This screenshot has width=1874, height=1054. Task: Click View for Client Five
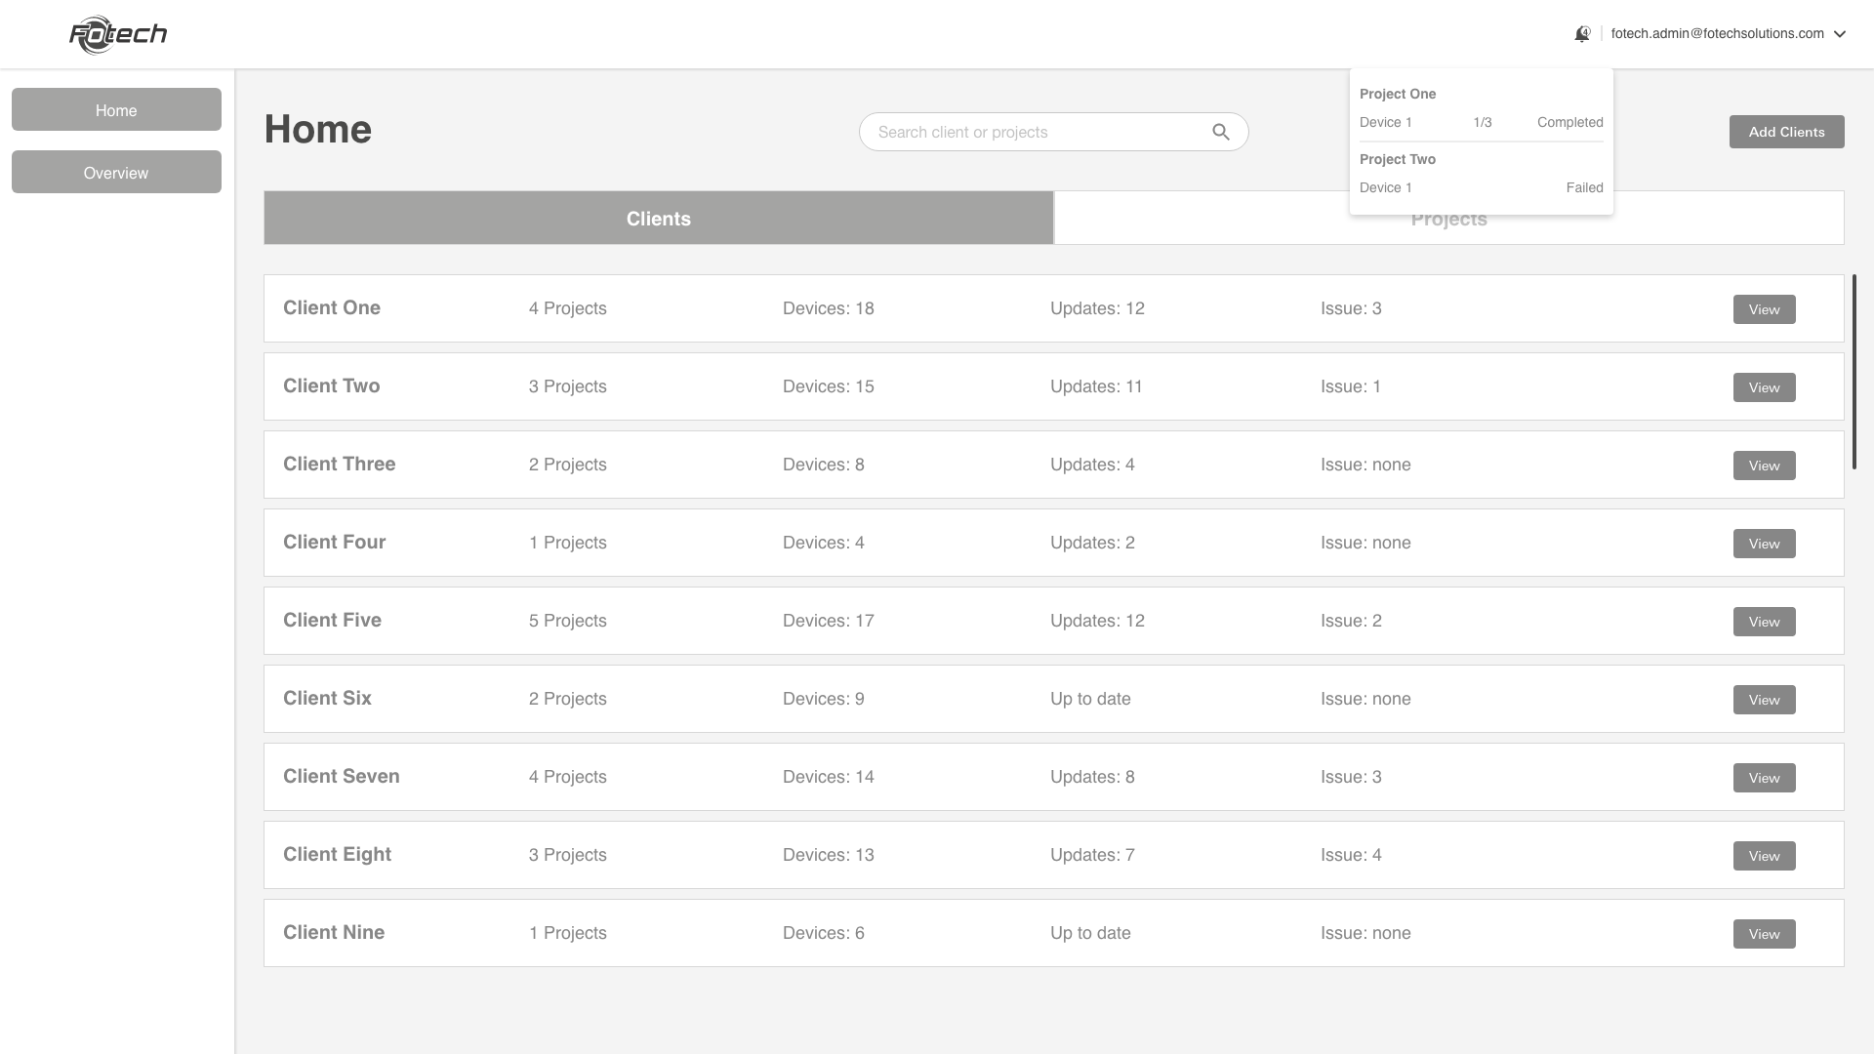coord(1764,622)
